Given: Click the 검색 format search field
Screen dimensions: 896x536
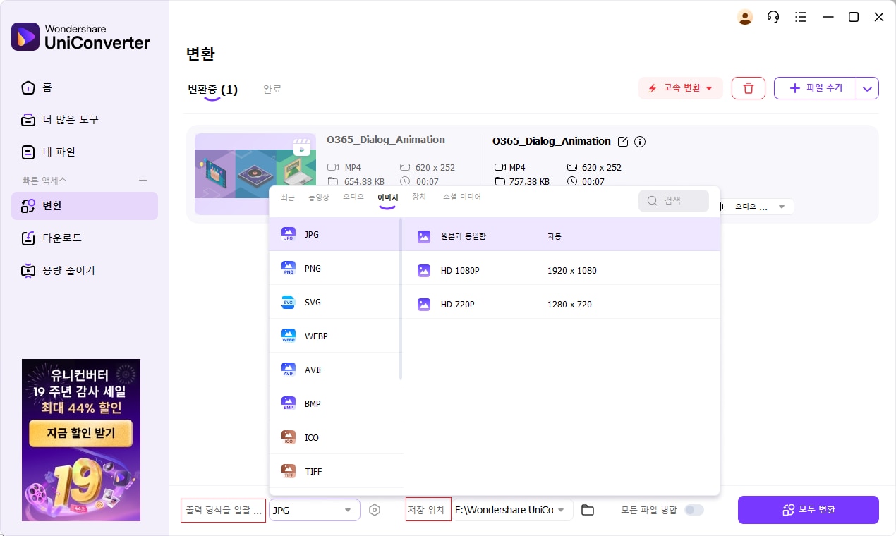Looking at the screenshot, I should [x=674, y=200].
